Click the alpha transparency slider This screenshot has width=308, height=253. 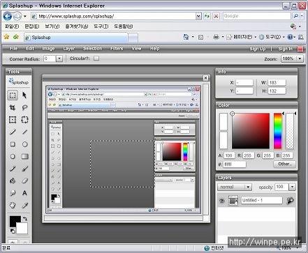pyautogui.click(x=290, y=131)
